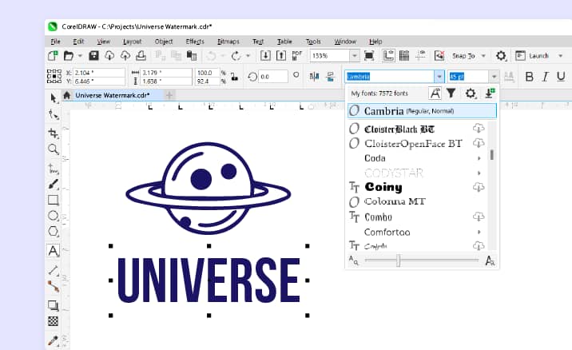This screenshot has width=572, height=350.
Task: Download the Coiny font via cloud icon
Action: (x=479, y=187)
